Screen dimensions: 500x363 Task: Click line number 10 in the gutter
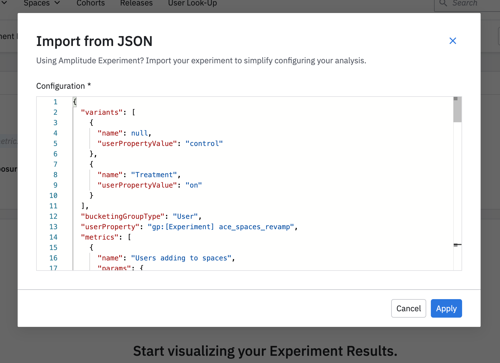(53, 195)
